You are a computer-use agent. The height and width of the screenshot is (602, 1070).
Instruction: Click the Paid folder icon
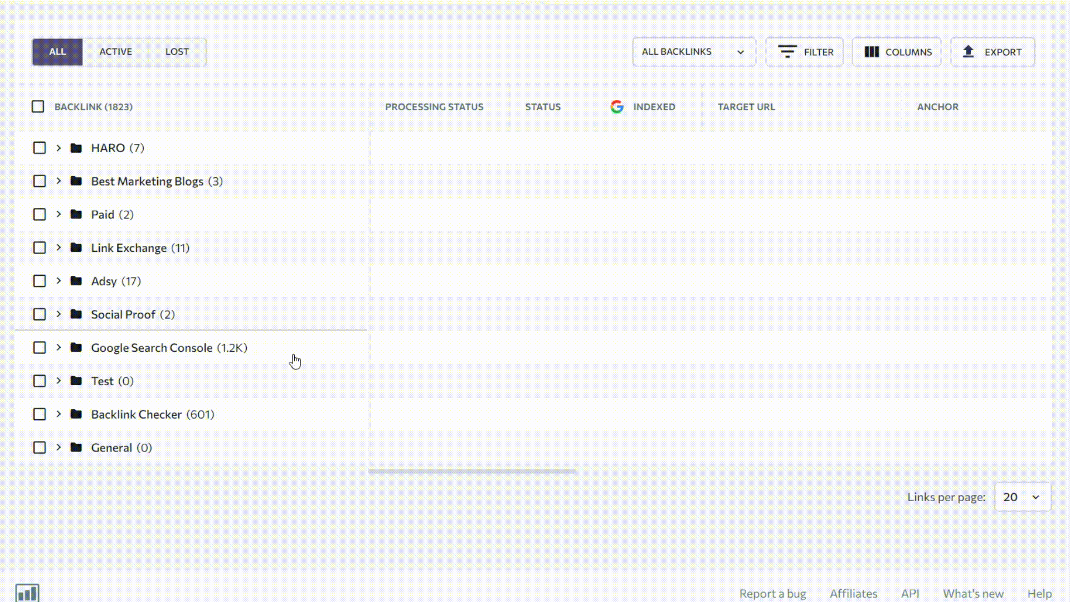tap(76, 215)
